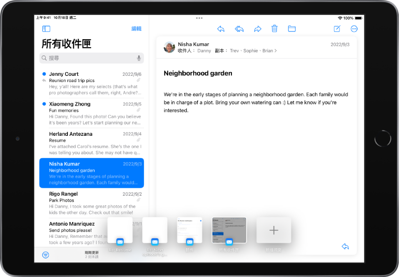Screen dimensions: 401x277
Task: Tap 所有收件匣 mailbox title
Action: [x=67, y=44]
